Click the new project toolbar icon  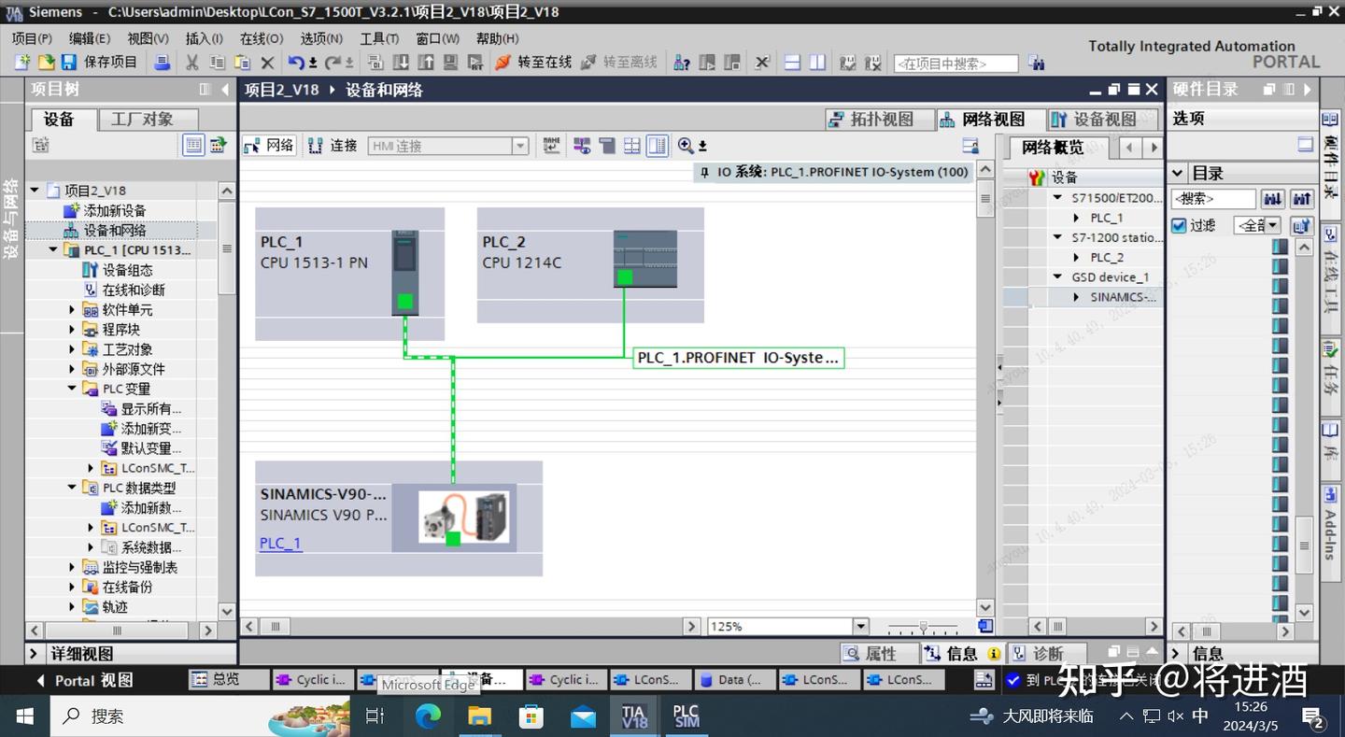click(22, 63)
